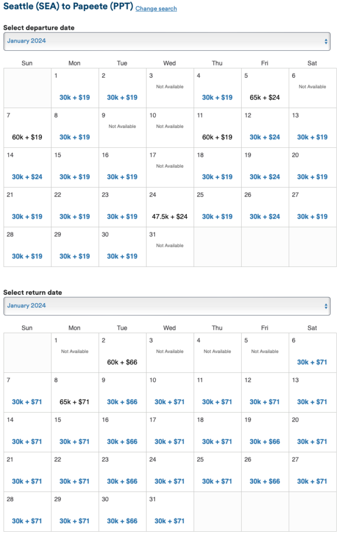Select departure January 1 fare 30k + $19
Screen dimensions: 342x537
tap(75, 98)
